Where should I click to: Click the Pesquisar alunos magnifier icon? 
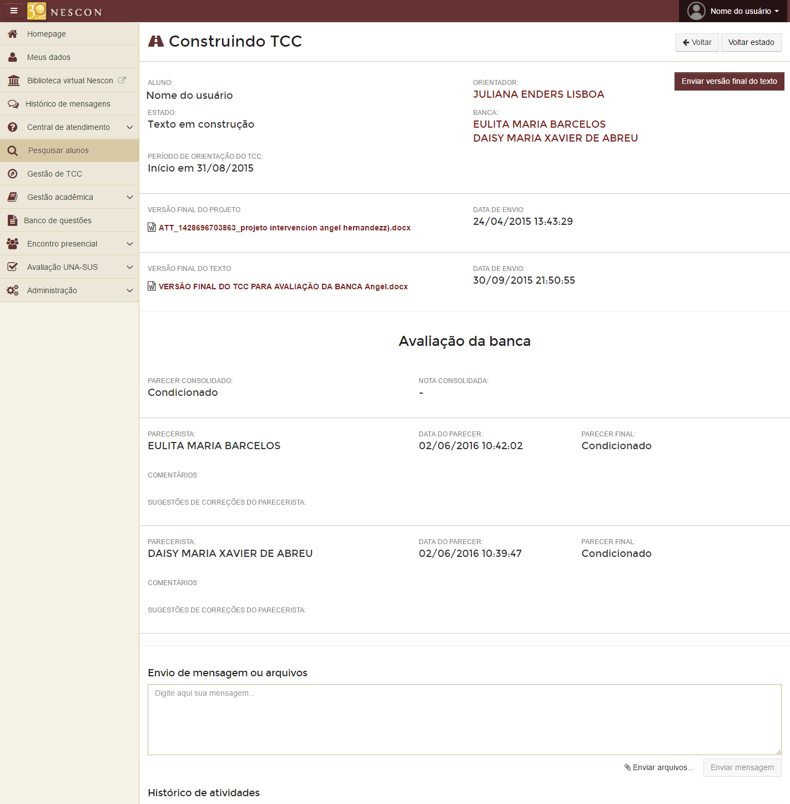(x=13, y=150)
